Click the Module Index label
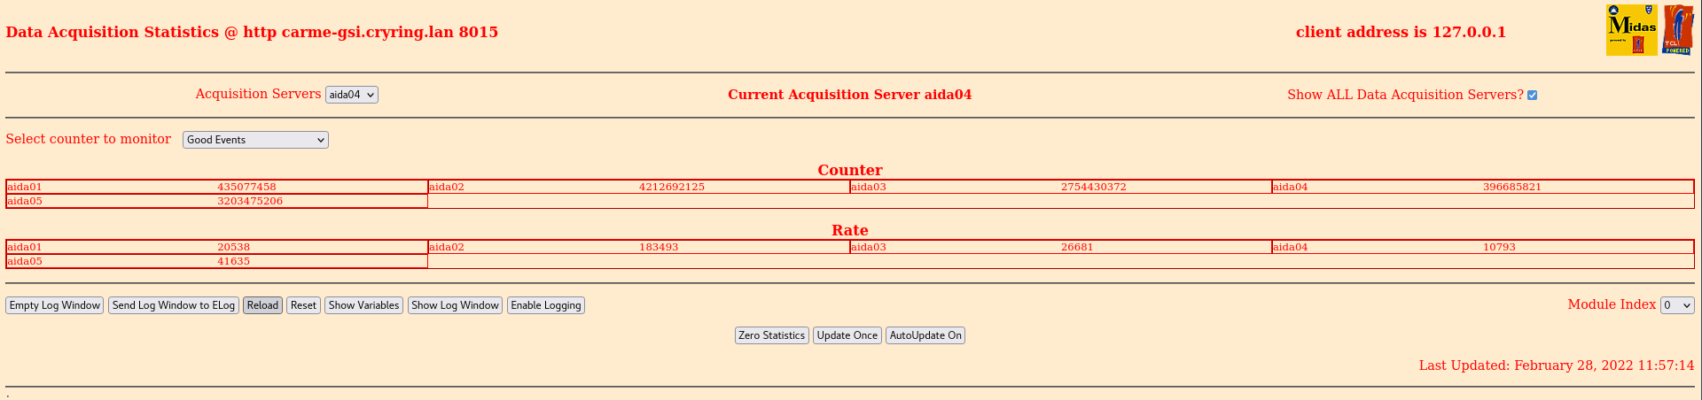The width and height of the screenshot is (1702, 400). 1612,304
